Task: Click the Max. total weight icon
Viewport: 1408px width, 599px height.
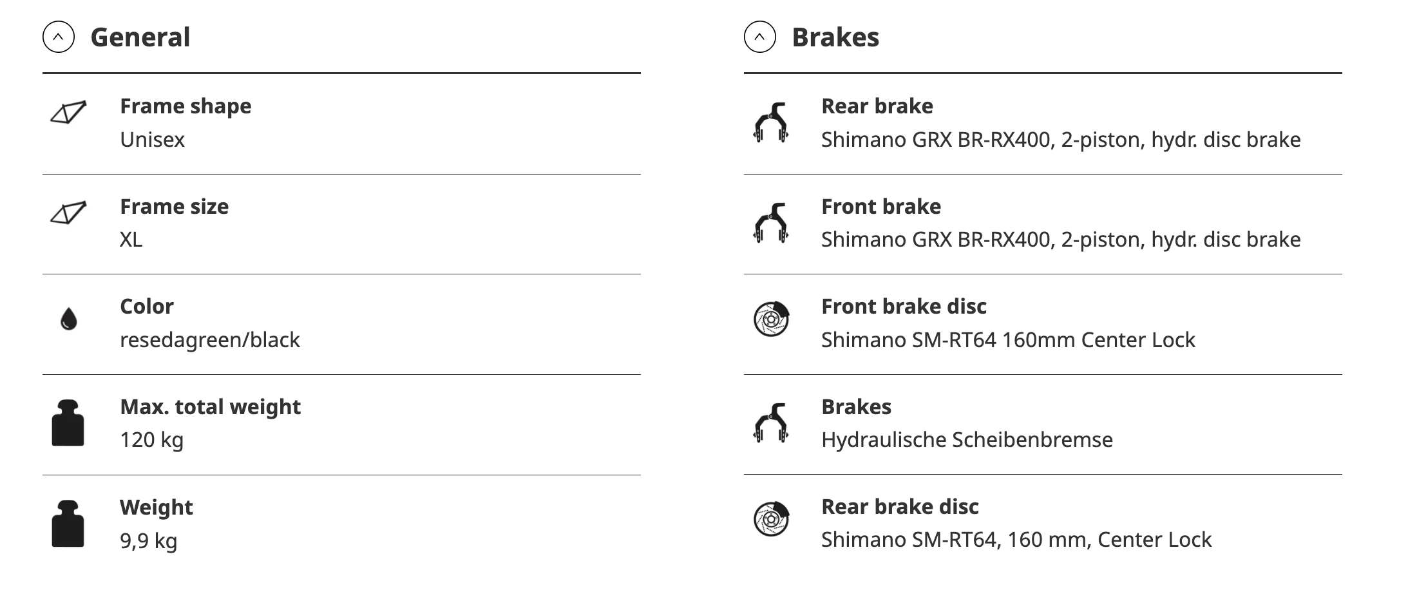Action: [68, 423]
